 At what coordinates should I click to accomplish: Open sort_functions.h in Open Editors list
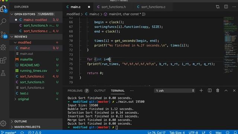(x=36, y=25)
